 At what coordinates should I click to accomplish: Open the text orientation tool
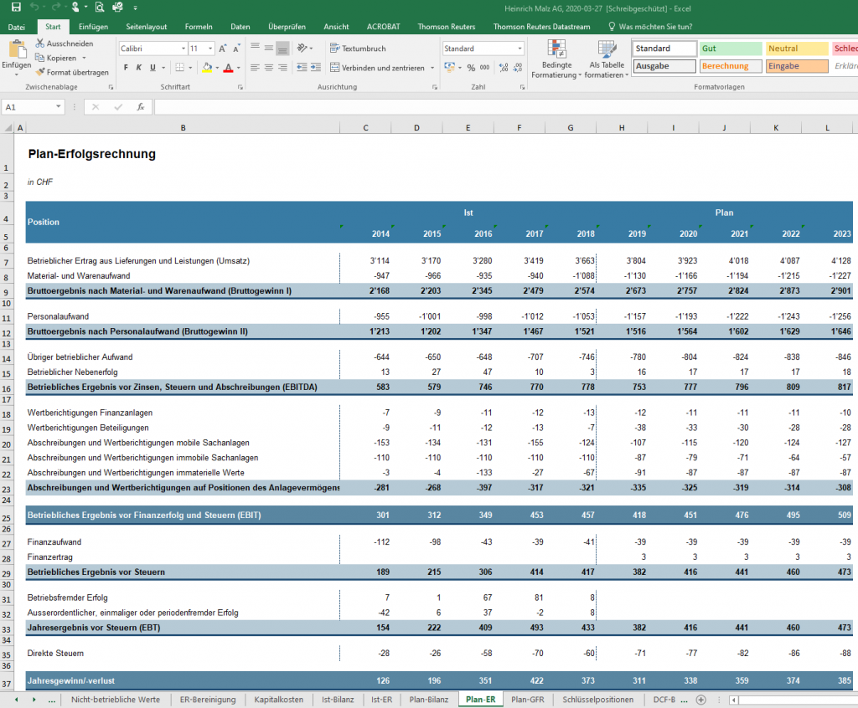click(302, 48)
